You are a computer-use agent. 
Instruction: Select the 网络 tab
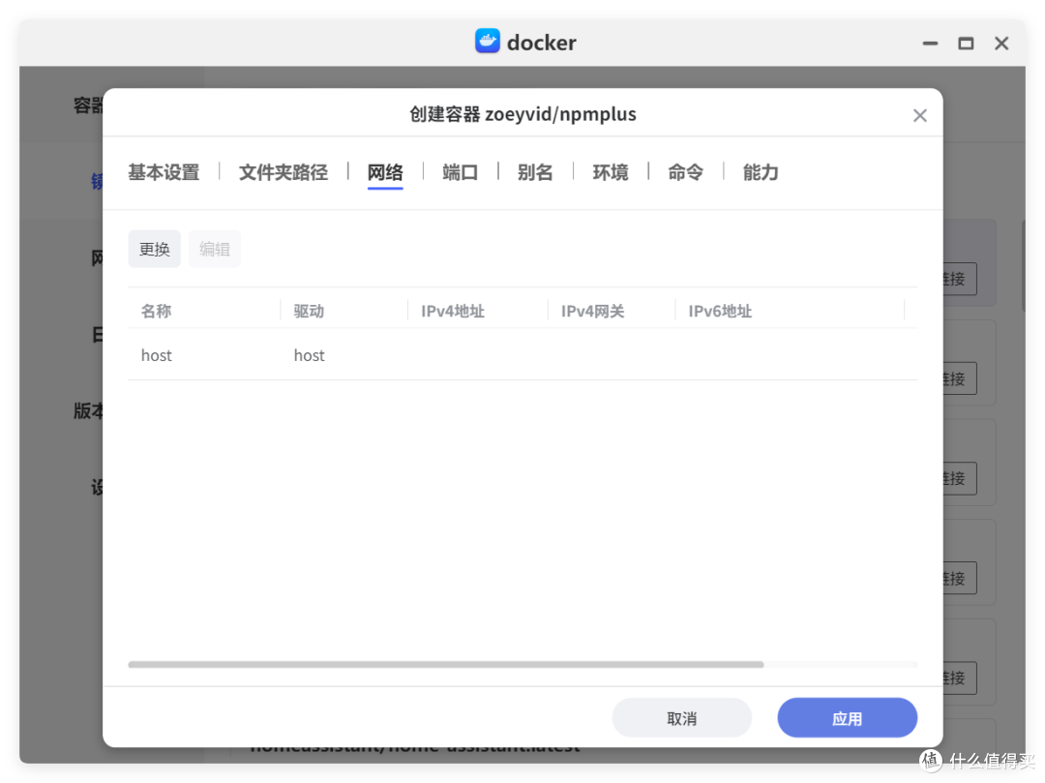coord(385,172)
